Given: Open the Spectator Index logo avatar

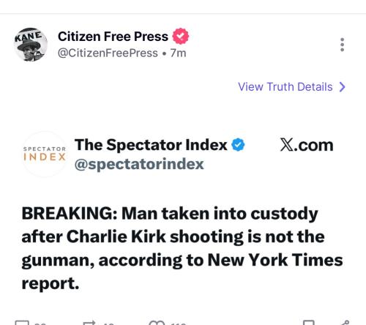Looking at the screenshot, I should (45, 154).
